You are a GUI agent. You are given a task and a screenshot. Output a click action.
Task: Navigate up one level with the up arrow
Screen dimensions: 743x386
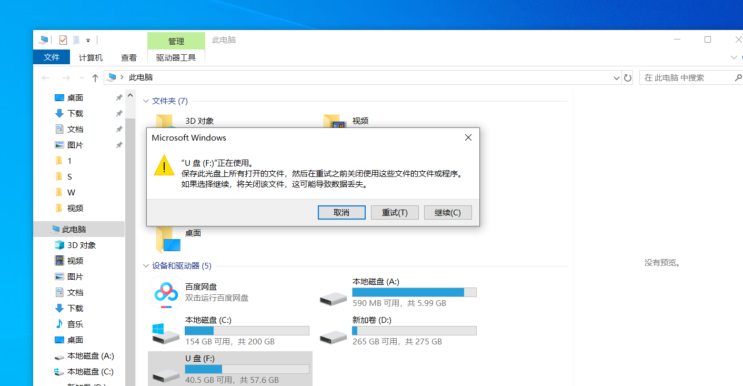click(95, 78)
